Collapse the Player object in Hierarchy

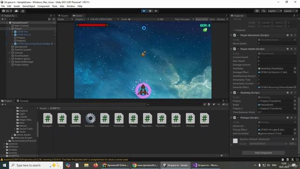pos(10,29)
